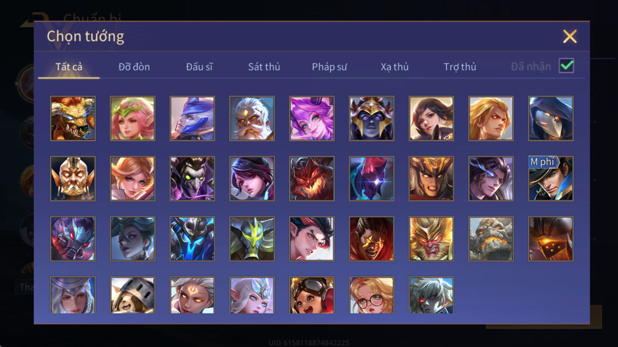Select the purple-haired bunny girl hero
This screenshot has height=347, width=618.
tap(312, 118)
